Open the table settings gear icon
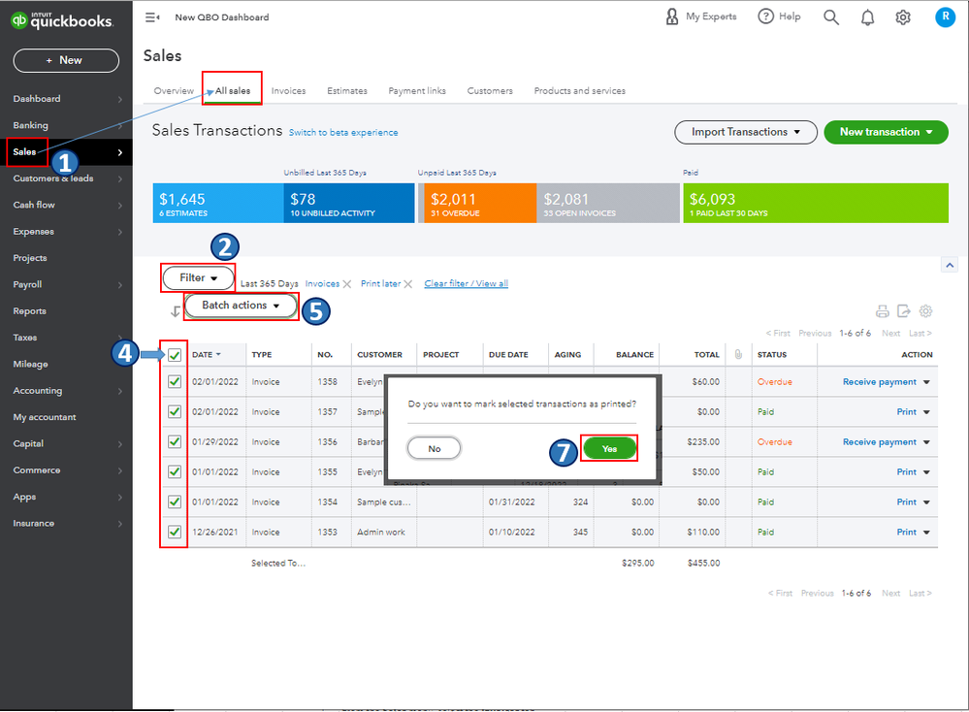The image size is (969, 712). [x=925, y=310]
